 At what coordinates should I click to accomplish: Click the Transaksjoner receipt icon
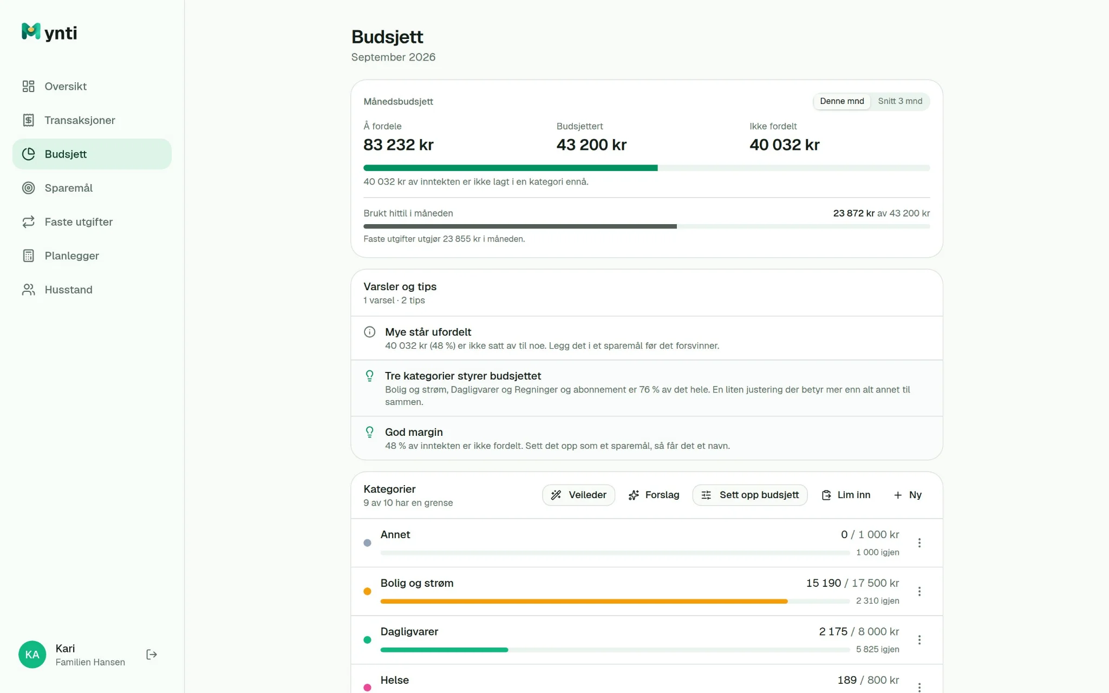pyautogui.click(x=28, y=120)
